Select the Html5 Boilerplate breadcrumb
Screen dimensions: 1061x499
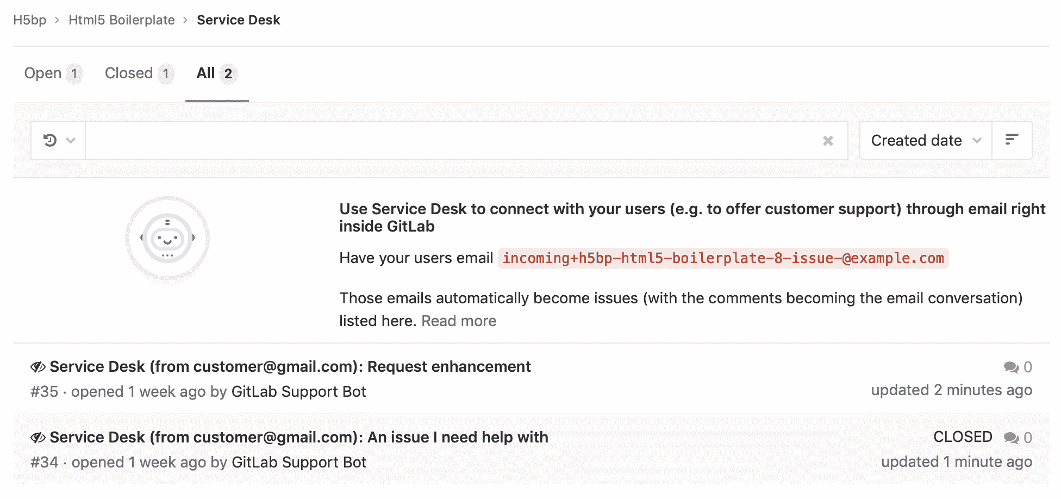pos(121,20)
